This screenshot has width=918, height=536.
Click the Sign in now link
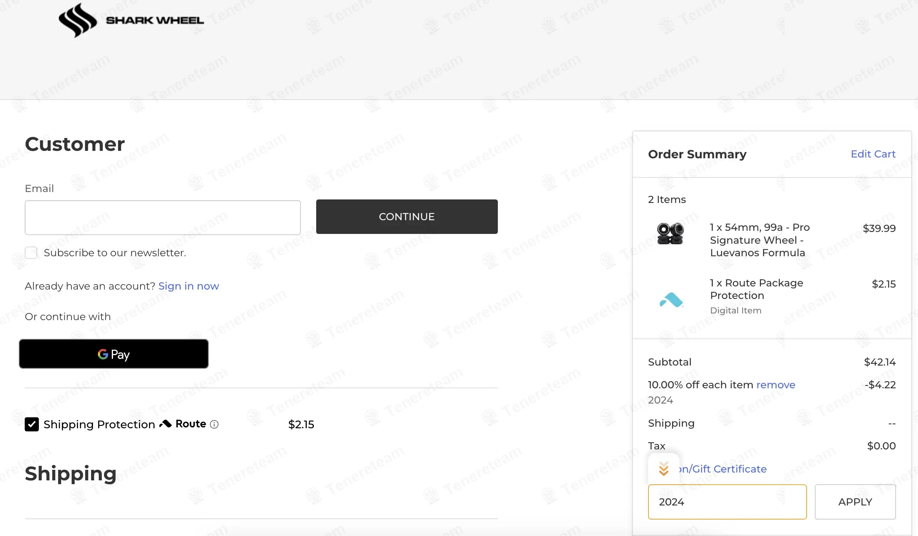click(188, 286)
